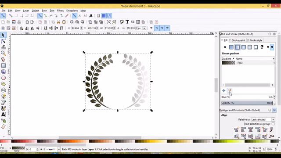Click the Y coordinate input field
Image resolution: width=281 pixels, height=158 pixels.
(92, 28)
